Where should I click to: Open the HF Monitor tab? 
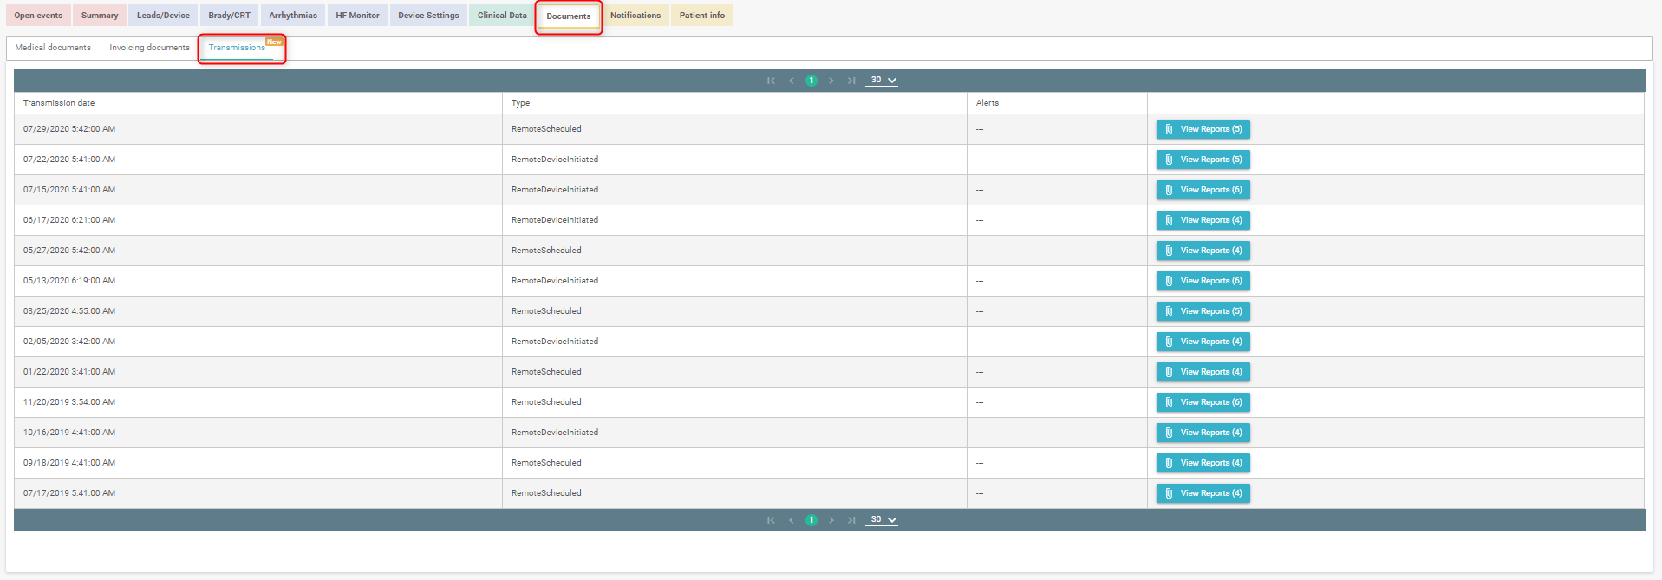point(357,16)
